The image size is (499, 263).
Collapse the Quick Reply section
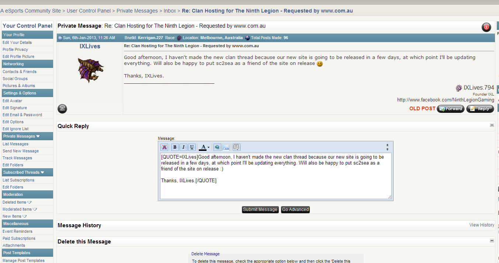[492, 125]
